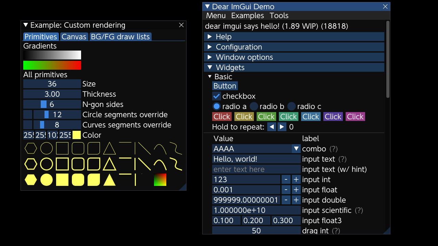The width and height of the screenshot is (438, 246).
Task: Click the enter text here hint field
Action: 256,169
